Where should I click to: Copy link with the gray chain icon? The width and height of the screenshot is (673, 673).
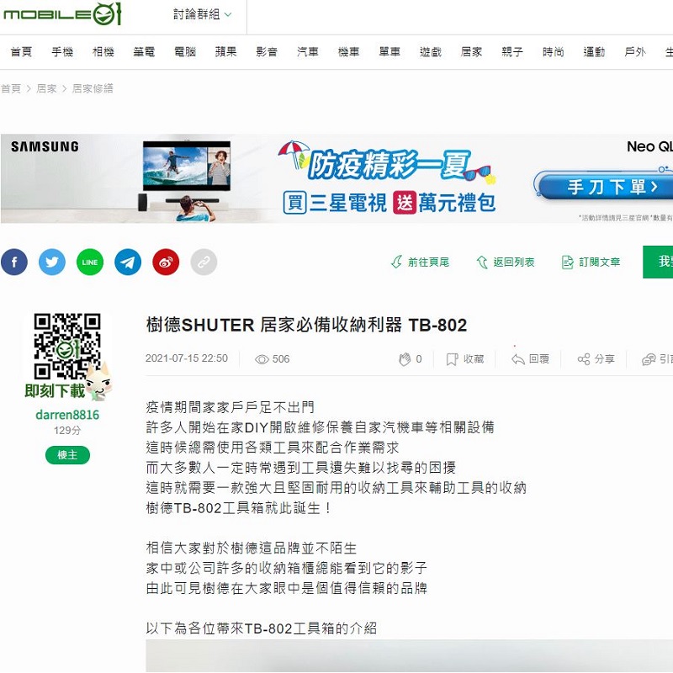point(204,262)
